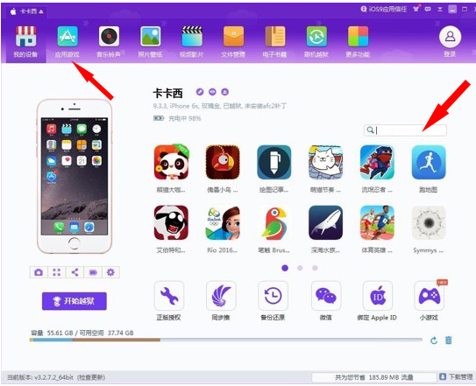Open the 音乐铃声 music ringtones section
The width and height of the screenshot is (476, 386).
click(x=109, y=42)
